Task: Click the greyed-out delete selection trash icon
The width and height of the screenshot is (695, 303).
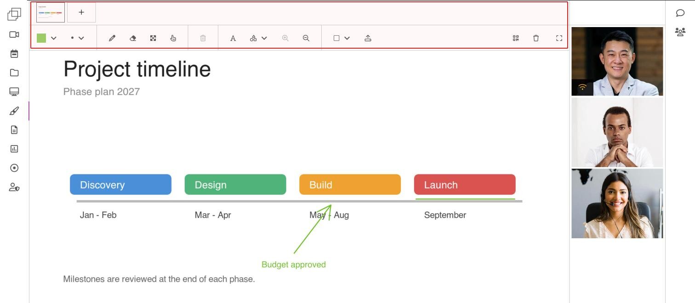Action: point(203,38)
